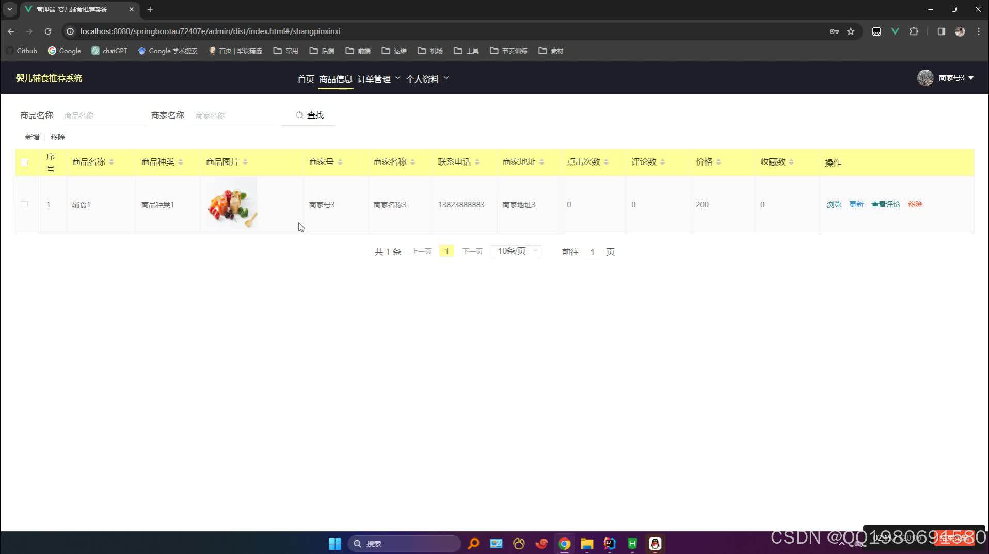The image size is (989, 554).
Task: Click the 商家号3 avatar picture
Action: 925,78
